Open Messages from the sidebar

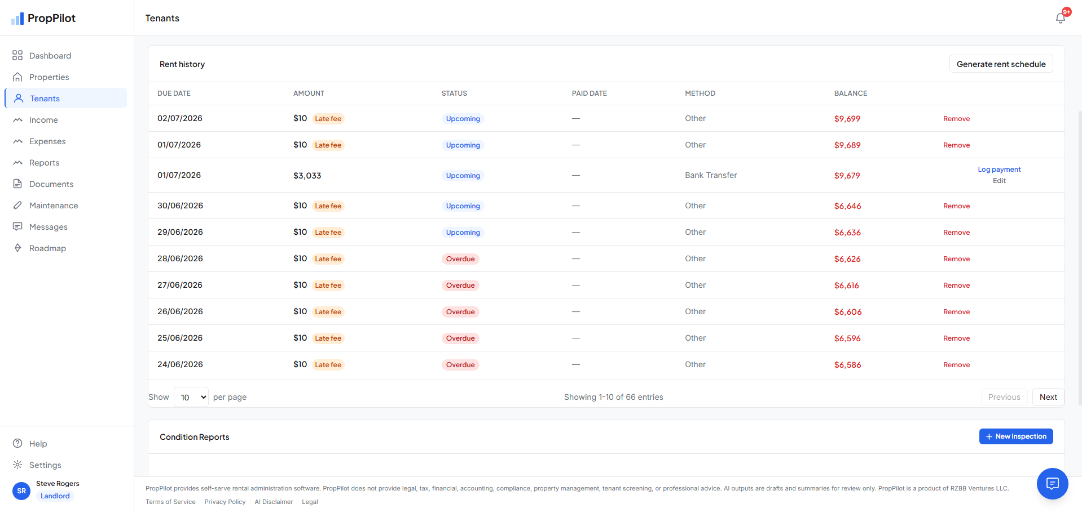click(65, 226)
